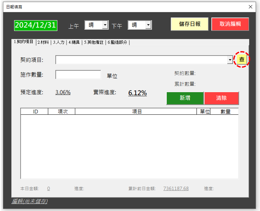Click the green 2024/12/31 date box

point(36,25)
